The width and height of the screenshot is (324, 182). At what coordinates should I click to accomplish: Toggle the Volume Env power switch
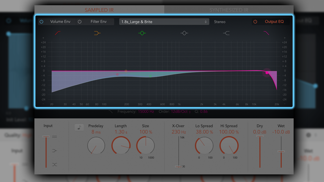pyautogui.click(x=41, y=22)
